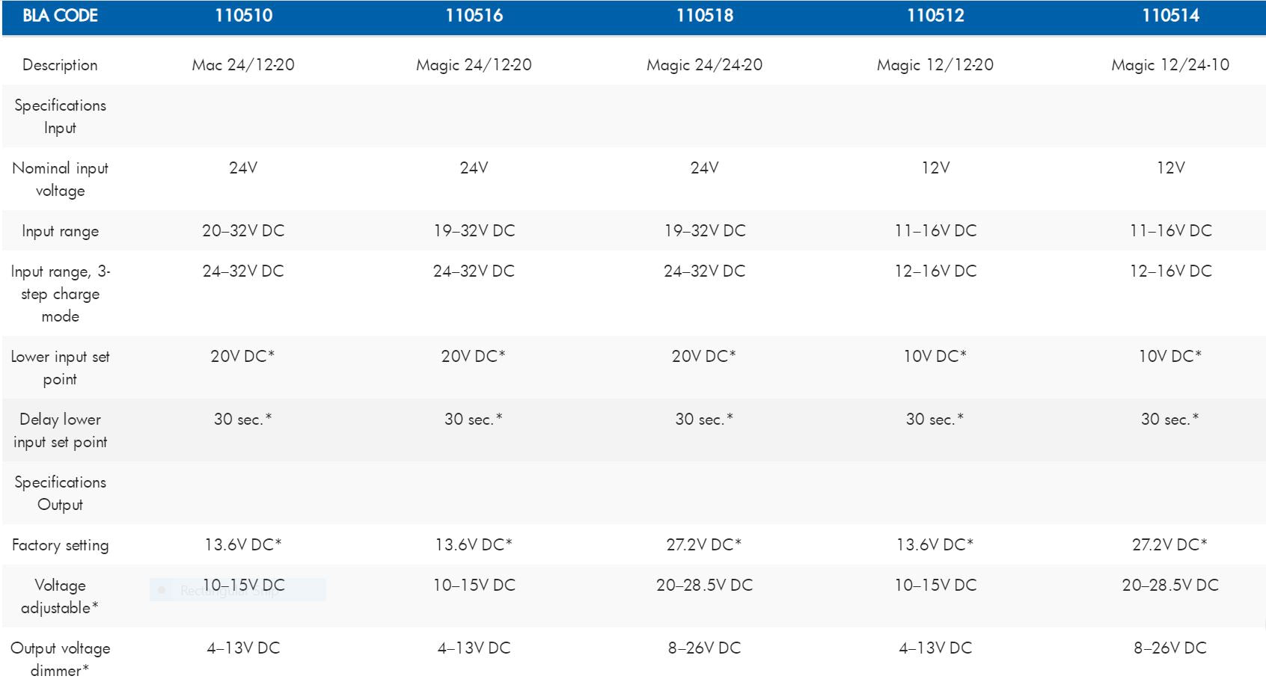Click the 110510 column header
The image size is (1266, 682).
243,16
